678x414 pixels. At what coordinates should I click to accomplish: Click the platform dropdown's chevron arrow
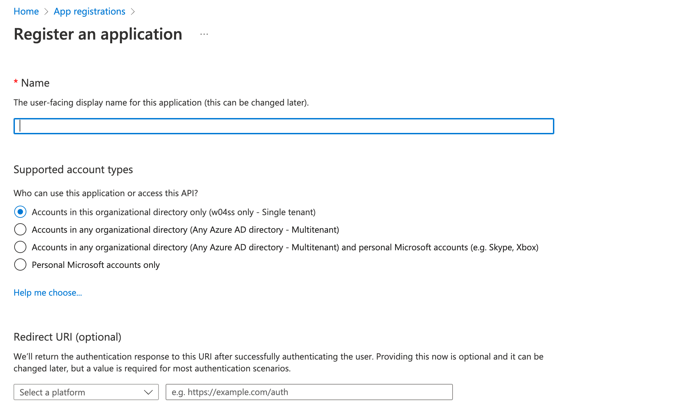coord(148,392)
